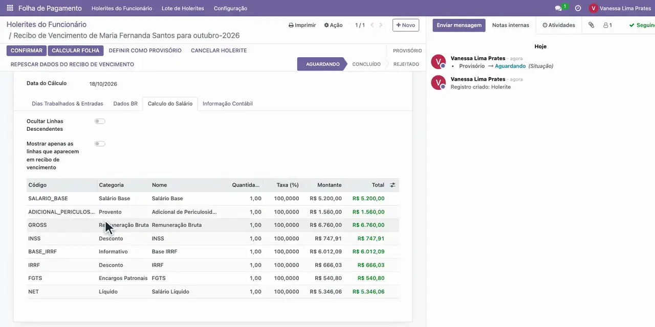Go to next record arrow

tap(381, 25)
